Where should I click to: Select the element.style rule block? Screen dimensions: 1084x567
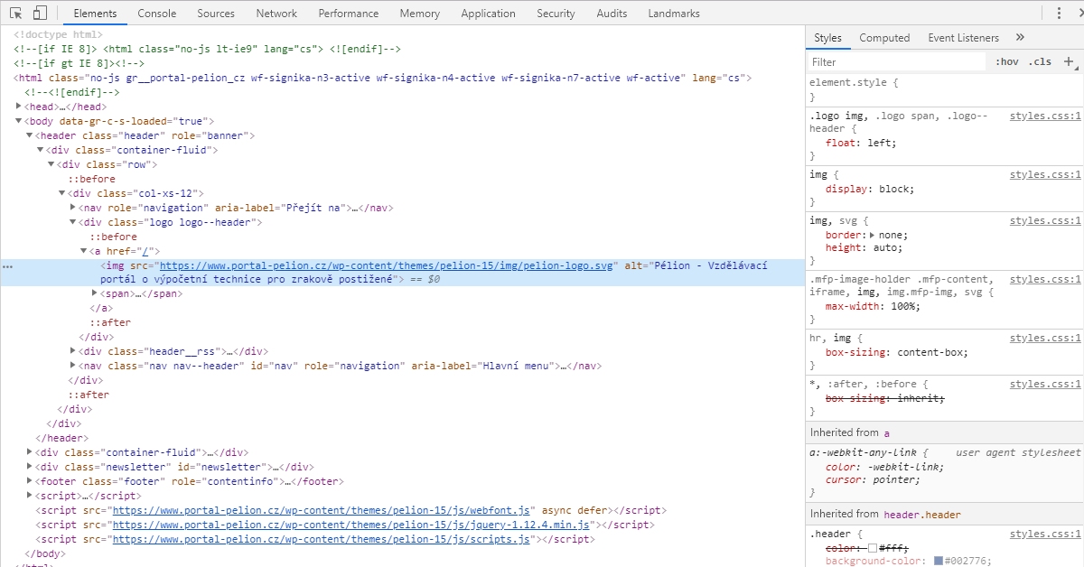pyautogui.click(x=944, y=89)
